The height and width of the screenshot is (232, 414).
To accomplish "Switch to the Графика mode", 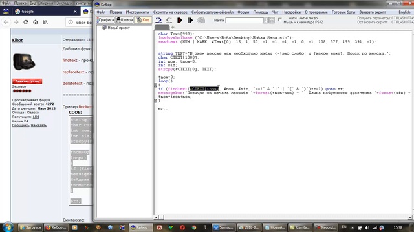I will pos(105,20).
